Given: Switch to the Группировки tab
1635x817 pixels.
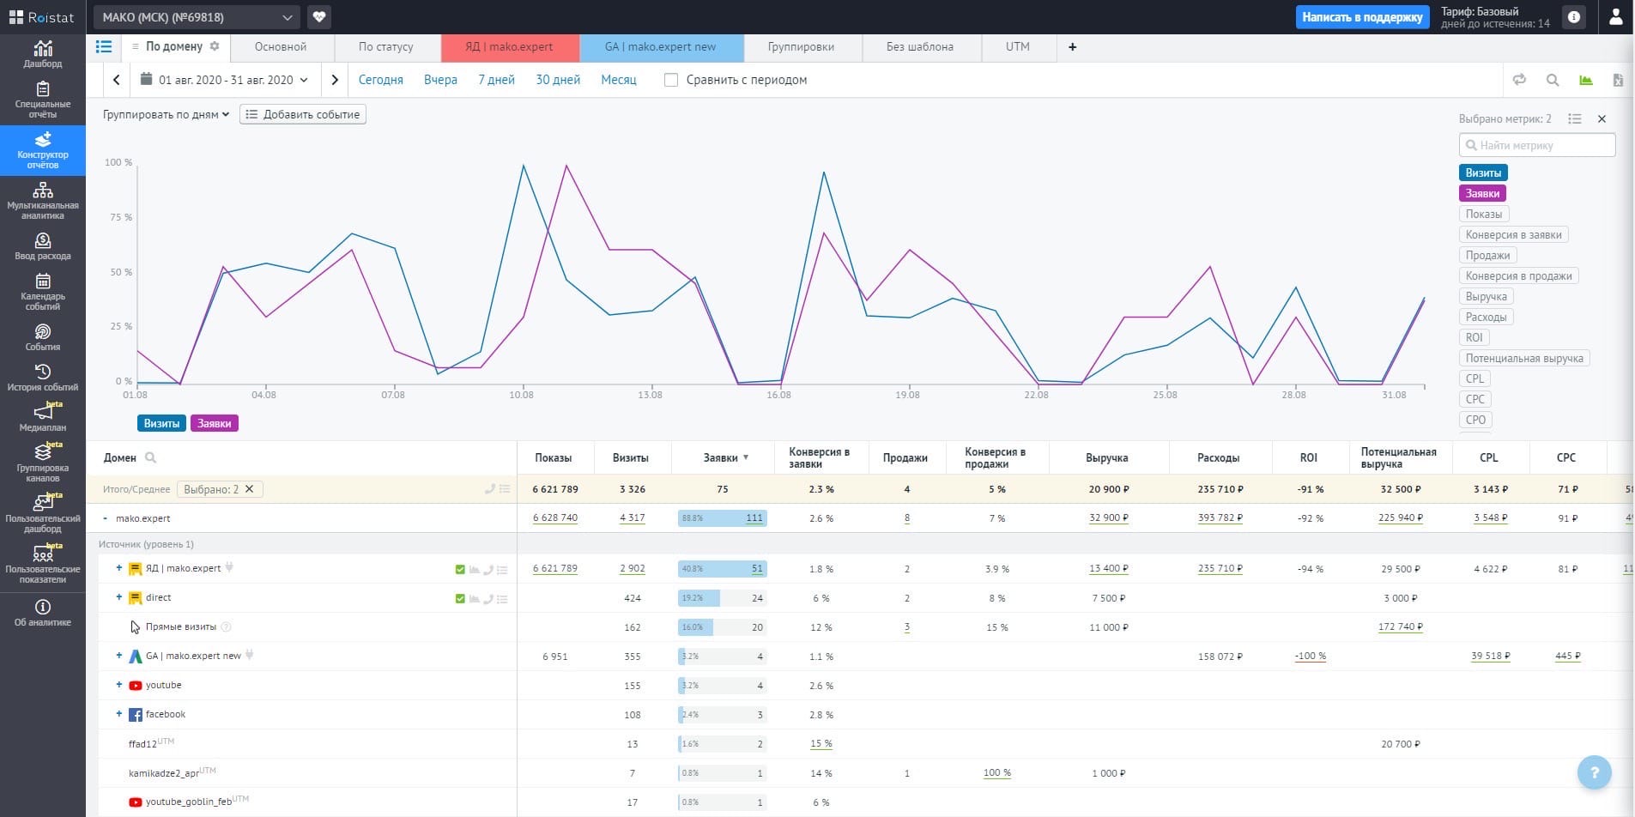Looking at the screenshot, I should click(x=801, y=46).
